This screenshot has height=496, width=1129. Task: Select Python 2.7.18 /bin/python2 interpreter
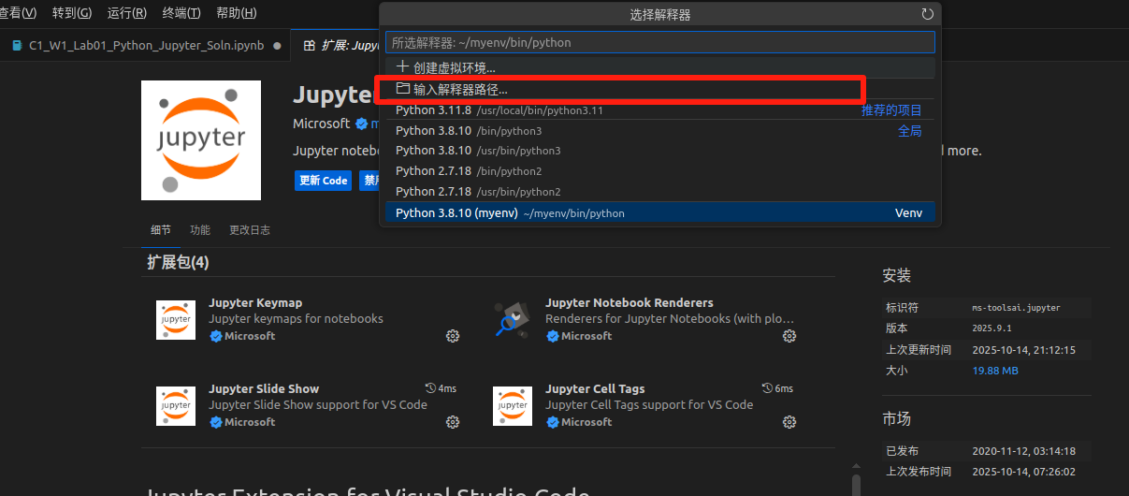[x=659, y=171]
